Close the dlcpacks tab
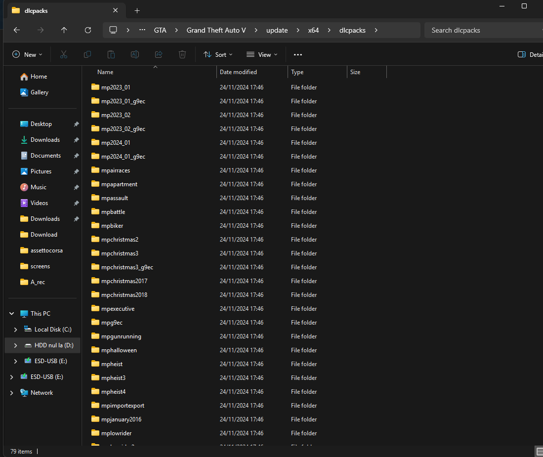 (115, 10)
